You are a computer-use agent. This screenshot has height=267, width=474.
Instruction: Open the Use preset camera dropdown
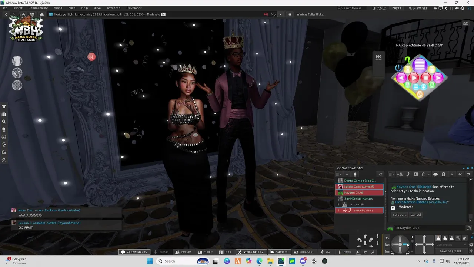[x=452, y=245]
